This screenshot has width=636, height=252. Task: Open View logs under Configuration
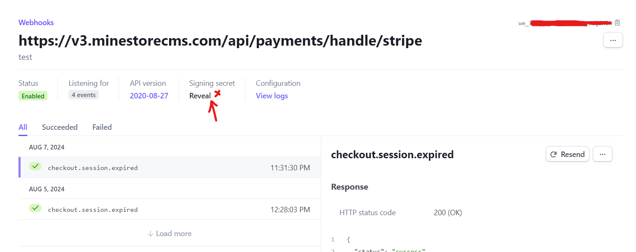click(272, 95)
